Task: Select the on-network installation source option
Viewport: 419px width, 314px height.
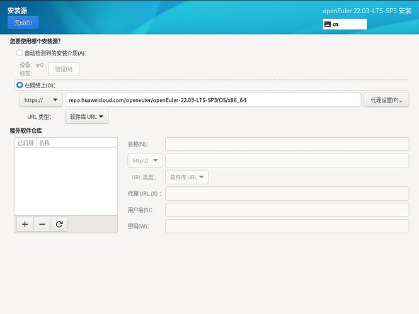Action: [20, 85]
